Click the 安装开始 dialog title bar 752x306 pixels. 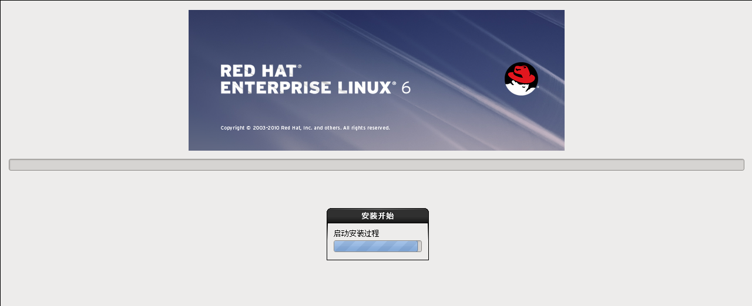tap(378, 216)
